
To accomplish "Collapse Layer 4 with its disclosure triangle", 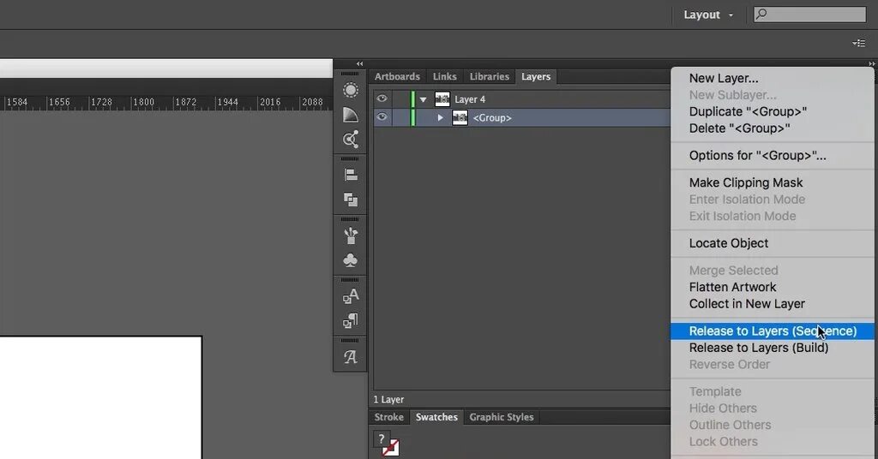I will click(424, 99).
